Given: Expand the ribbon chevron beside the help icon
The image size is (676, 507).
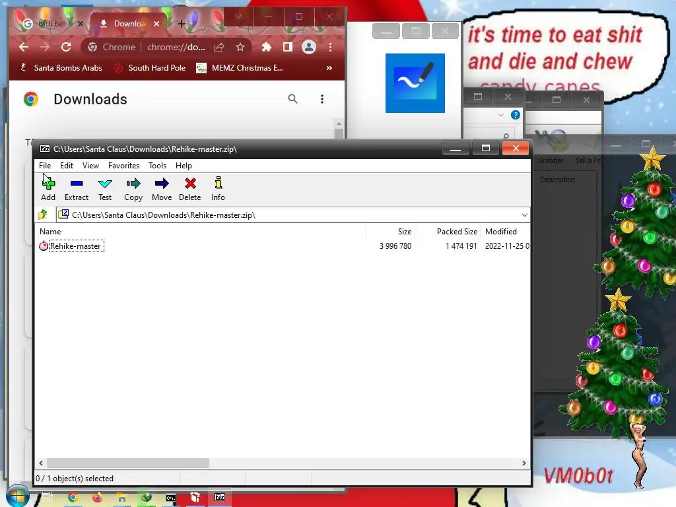Looking at the screenshot, I should (500, 115).
